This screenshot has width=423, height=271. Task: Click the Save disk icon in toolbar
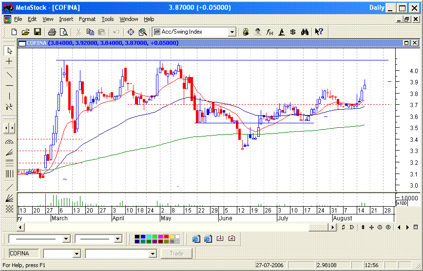click(37, 32)
